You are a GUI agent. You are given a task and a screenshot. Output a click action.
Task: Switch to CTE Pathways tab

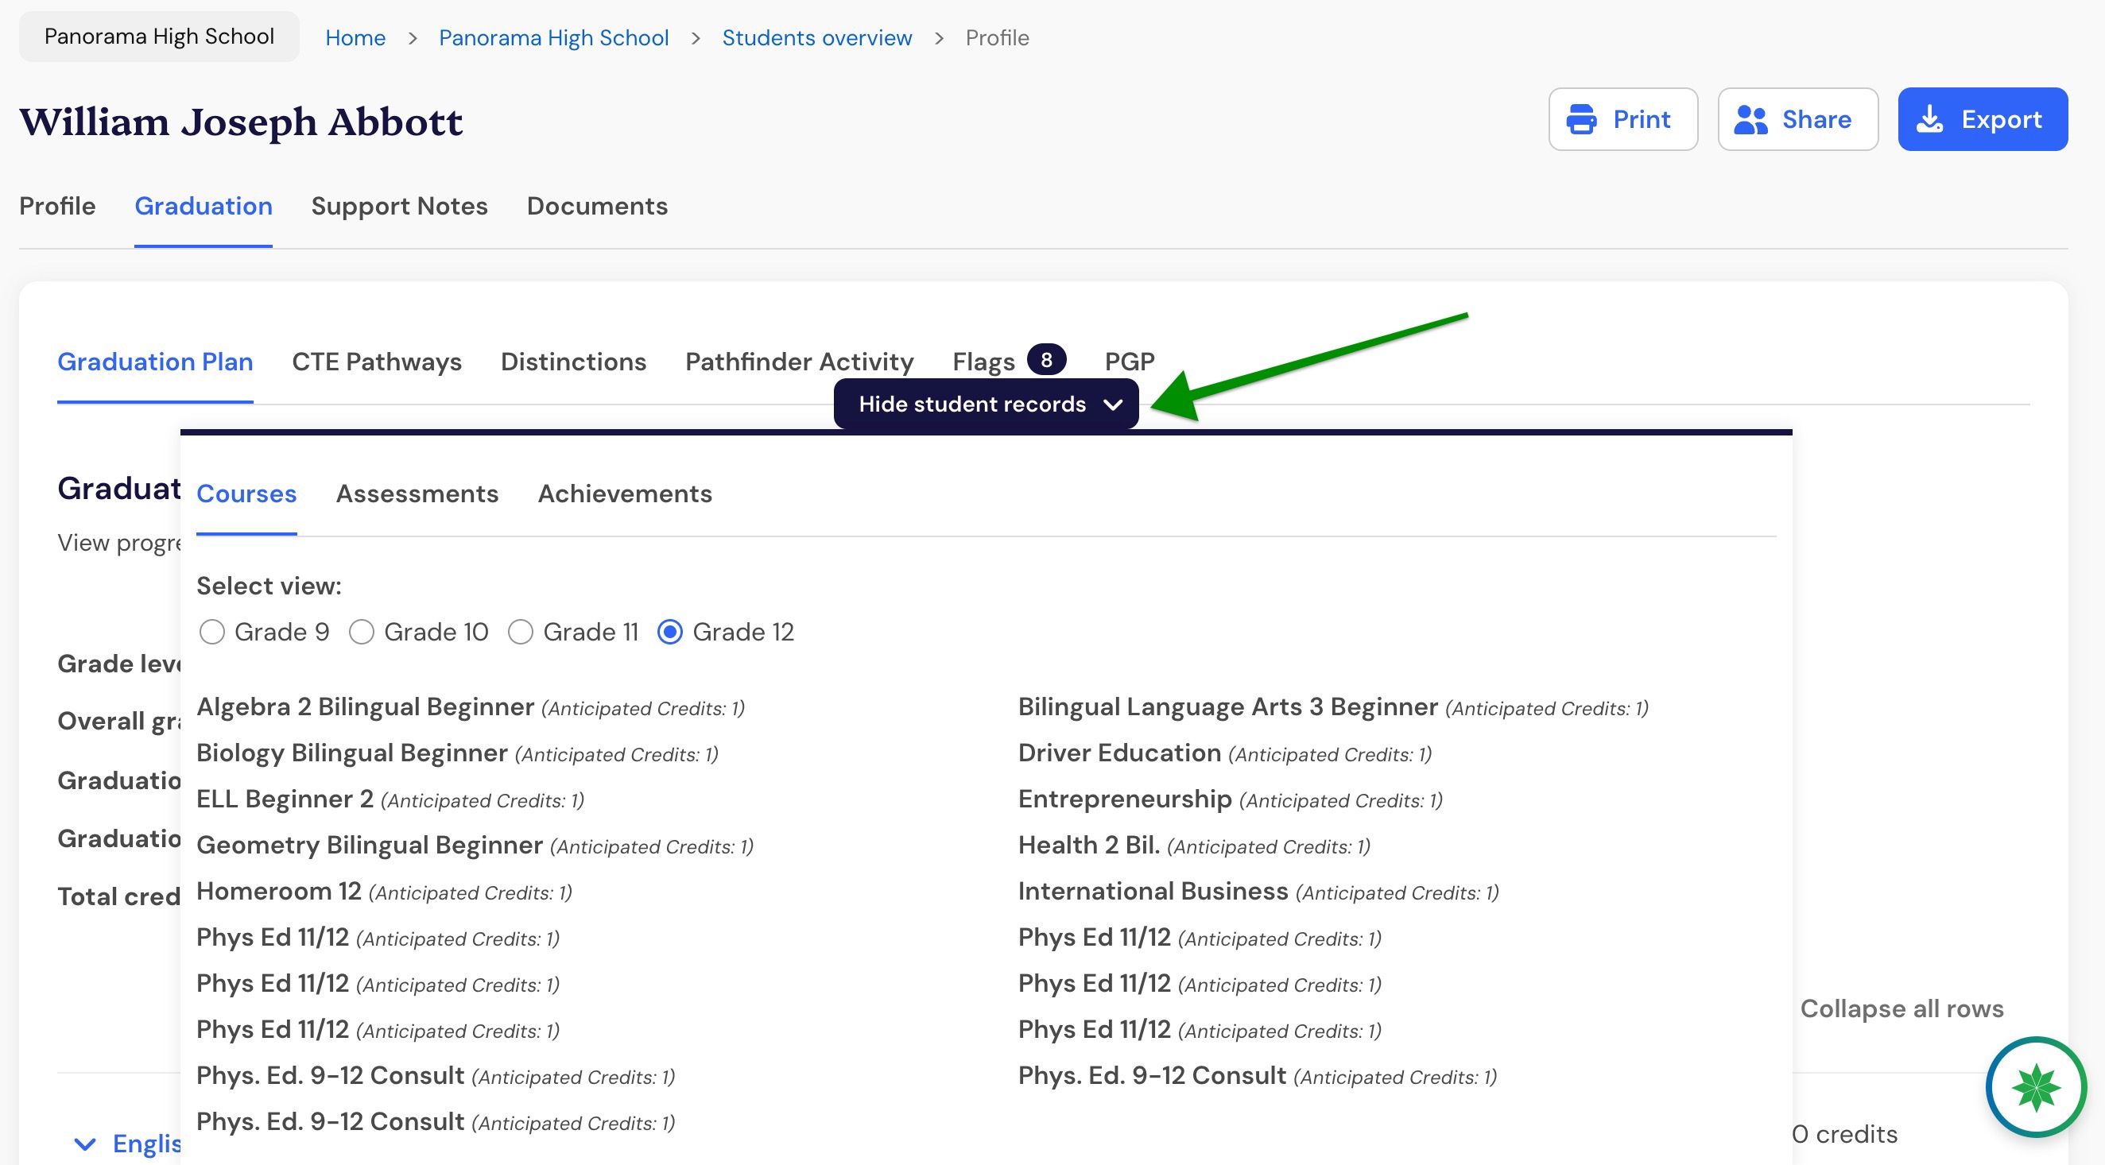377,361
